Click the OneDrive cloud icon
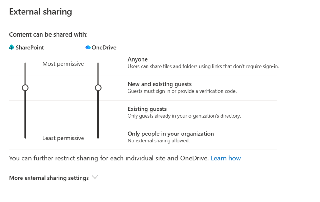The image size is (320, 202). coord(88,48)
